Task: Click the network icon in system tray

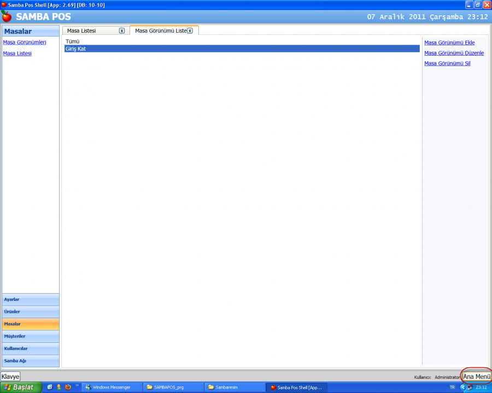Action: pos(470,388)
